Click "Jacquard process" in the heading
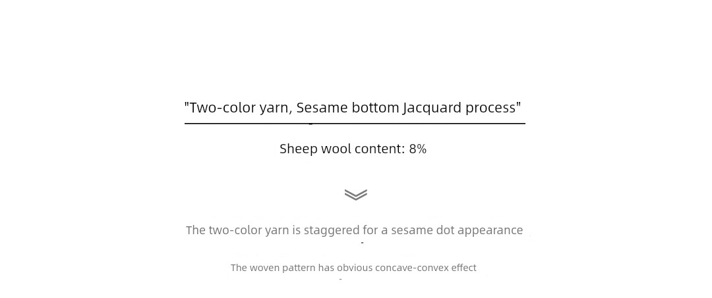The width and height of the screenshot is (712, 298). coord(459,109)
